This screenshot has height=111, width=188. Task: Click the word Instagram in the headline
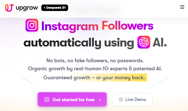70,26
